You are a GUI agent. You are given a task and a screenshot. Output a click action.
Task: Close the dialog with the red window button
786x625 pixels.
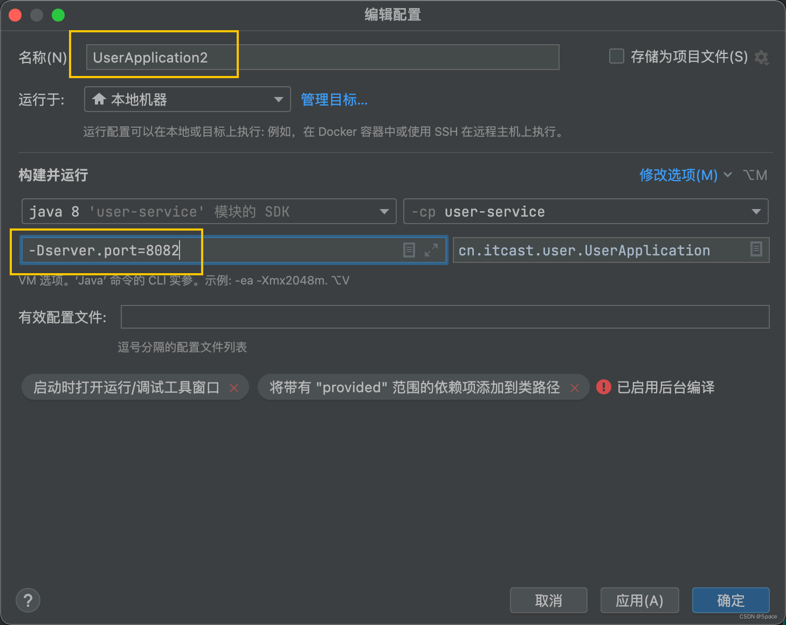coord(15,15)
